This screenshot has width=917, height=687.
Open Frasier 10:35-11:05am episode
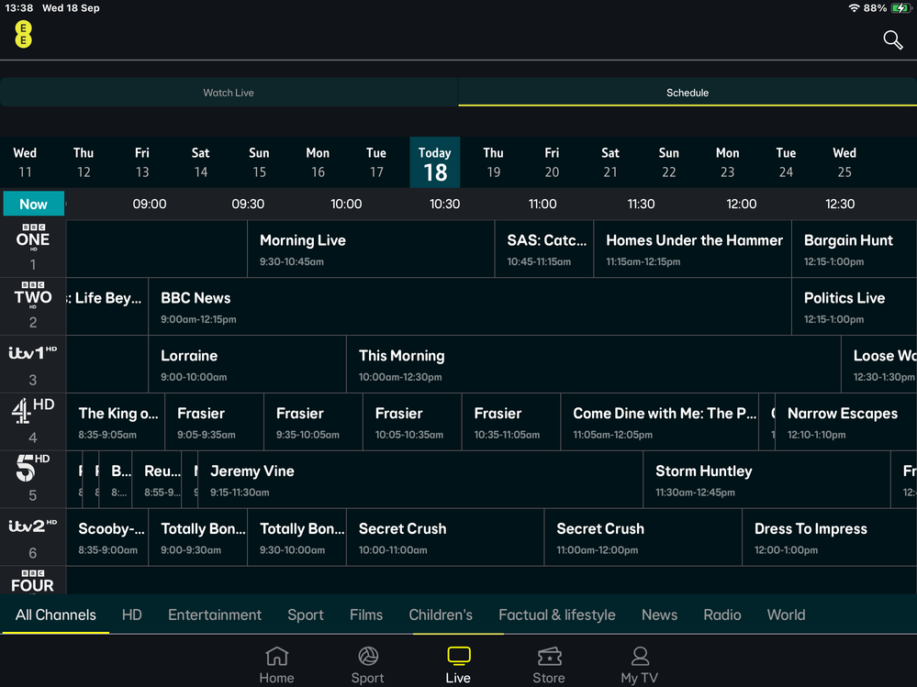(511, 422)
